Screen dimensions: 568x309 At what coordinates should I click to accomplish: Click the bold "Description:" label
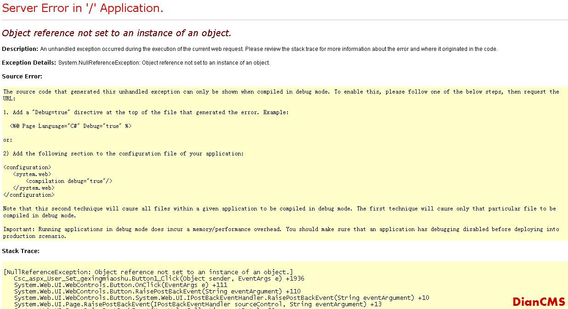click(x=20, y=49)
